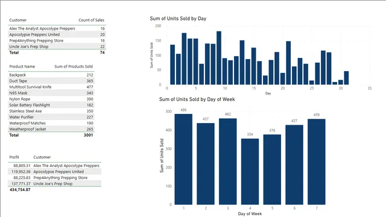Select Prep4Anything Prepping Store in sales count table

pyautogui.click(x=57, y=40)
